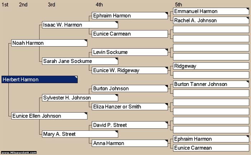Viewport: 251px width, 155px height.
Task: Select David P. Street box
Action: tap(130, 125)
